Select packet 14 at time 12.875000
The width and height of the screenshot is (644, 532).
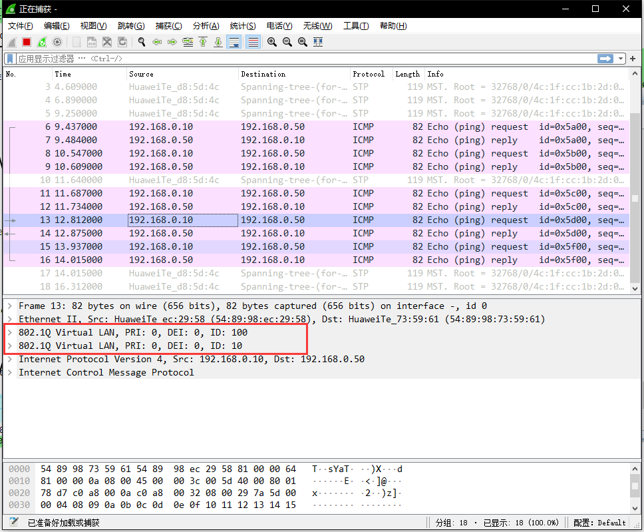[x=316, y=233]
